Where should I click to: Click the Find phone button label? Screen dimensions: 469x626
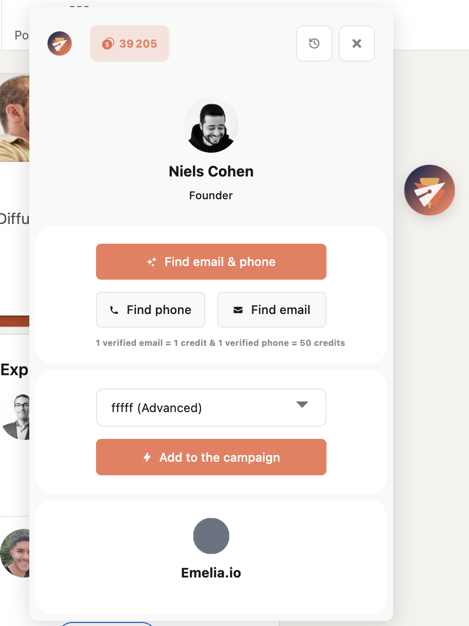click(159, 310)
